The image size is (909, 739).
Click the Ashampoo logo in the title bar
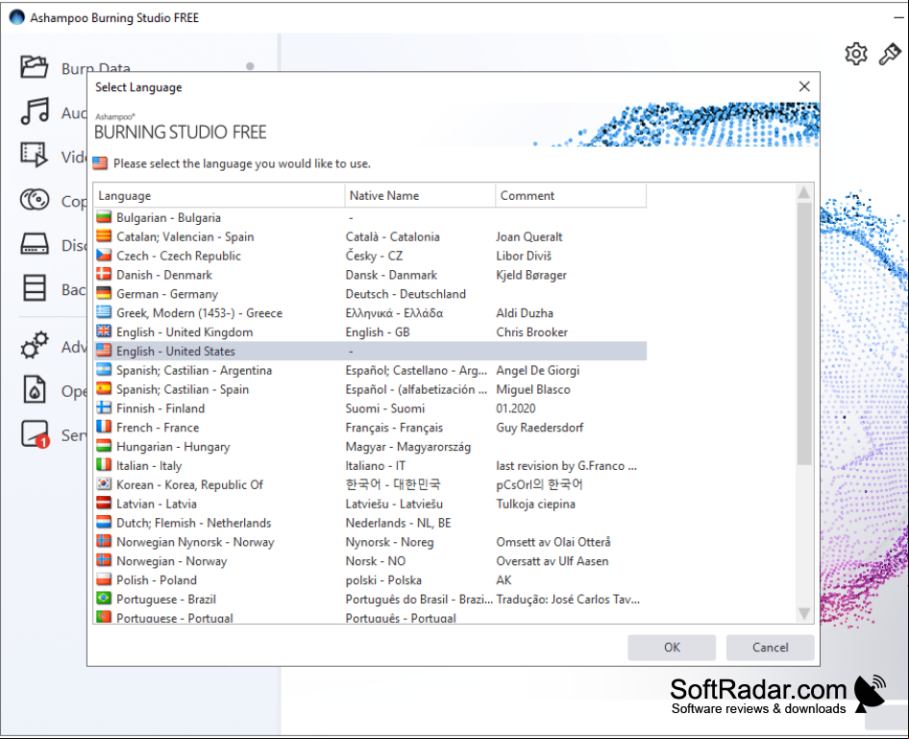click(16, 17)
